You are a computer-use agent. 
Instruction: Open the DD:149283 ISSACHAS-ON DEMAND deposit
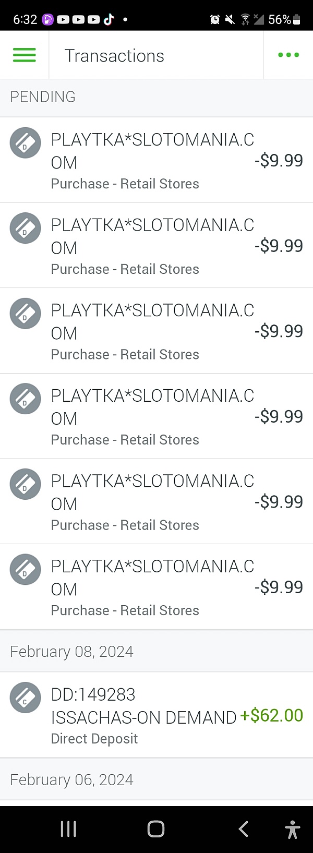pos(156,715)
